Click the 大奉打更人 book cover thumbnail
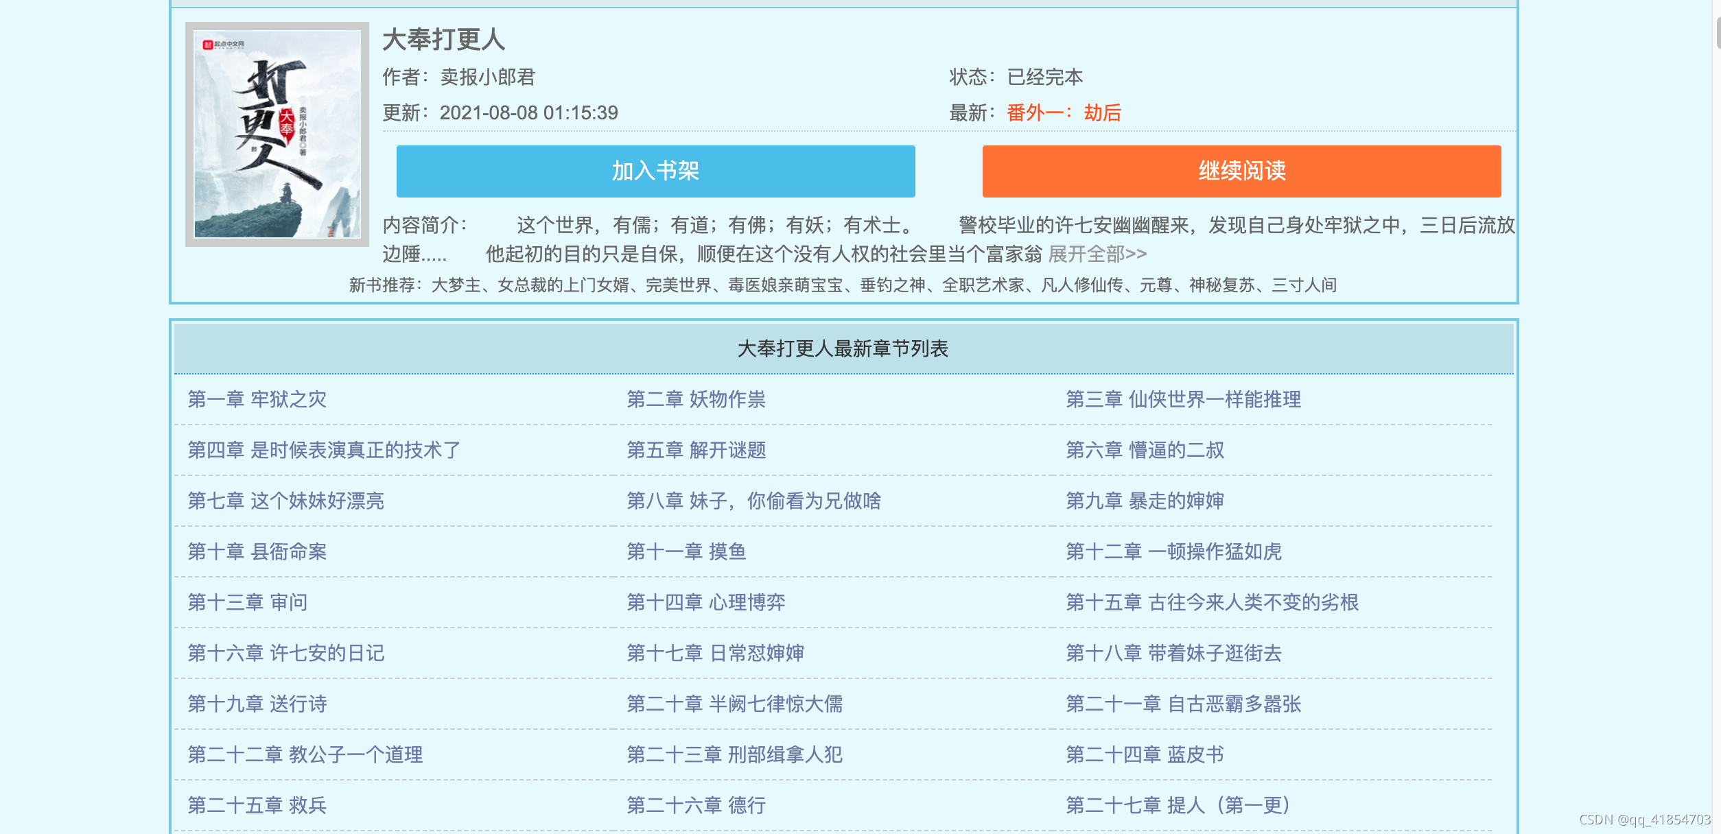Screen dimensions: 1721x834 (x=277, y=134)
